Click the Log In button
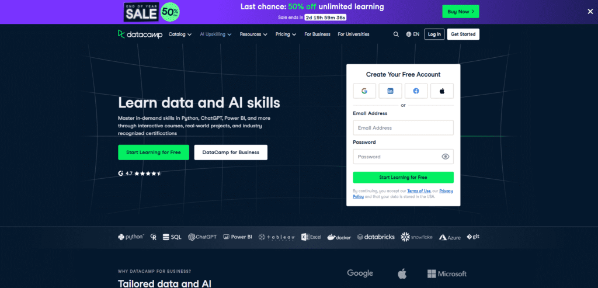The image size is (598, 288). (x=434, y=34)
